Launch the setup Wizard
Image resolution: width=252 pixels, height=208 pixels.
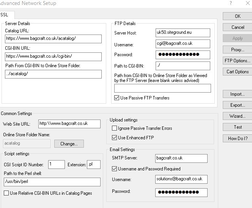point(238,116)
